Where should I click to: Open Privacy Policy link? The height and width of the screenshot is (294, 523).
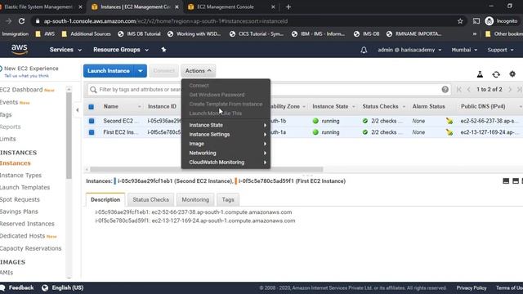pyautogui.click(x=472, y=287)
